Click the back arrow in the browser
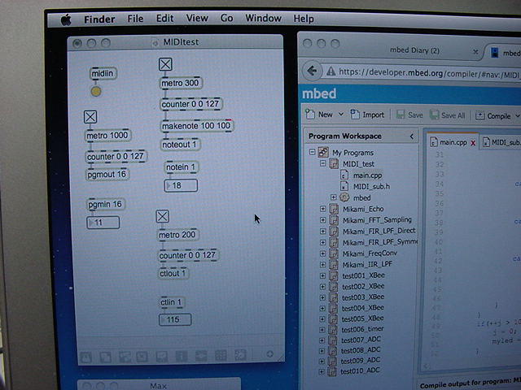The width and height of the screenshot is (521, 390). (312, 71)
